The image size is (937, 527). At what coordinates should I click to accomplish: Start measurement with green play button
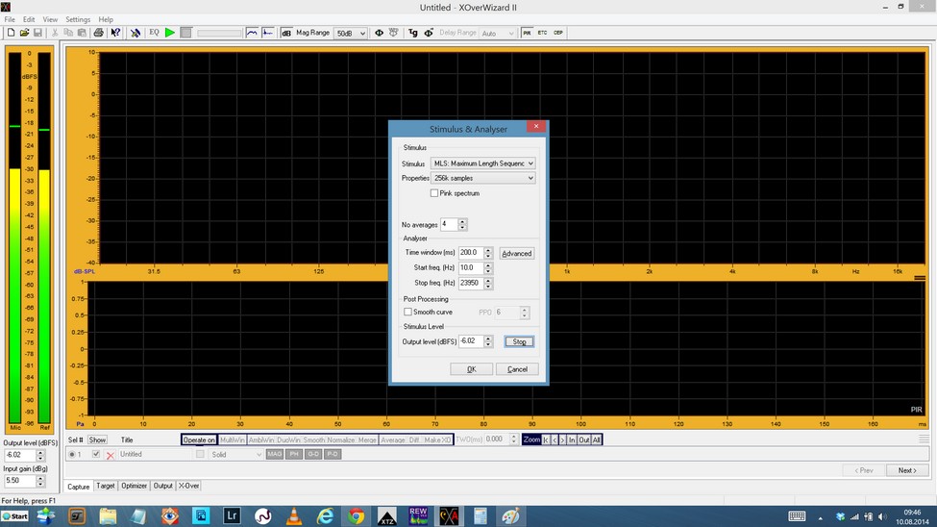pos(170,33)
